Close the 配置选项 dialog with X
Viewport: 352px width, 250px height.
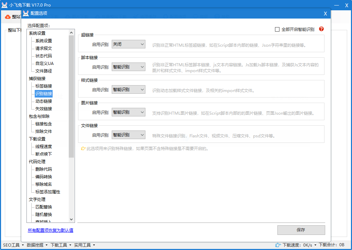pyautogui.click(x=325, y=13)
